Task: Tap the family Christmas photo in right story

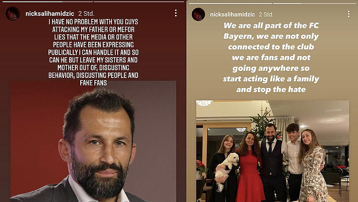Action: (272, 151)
